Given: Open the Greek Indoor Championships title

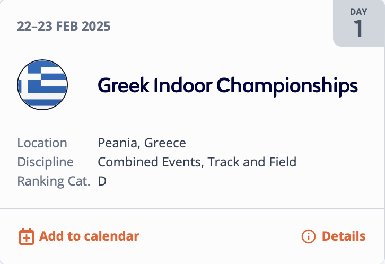Looking at the screenshot, I should [x=227, y=85].
